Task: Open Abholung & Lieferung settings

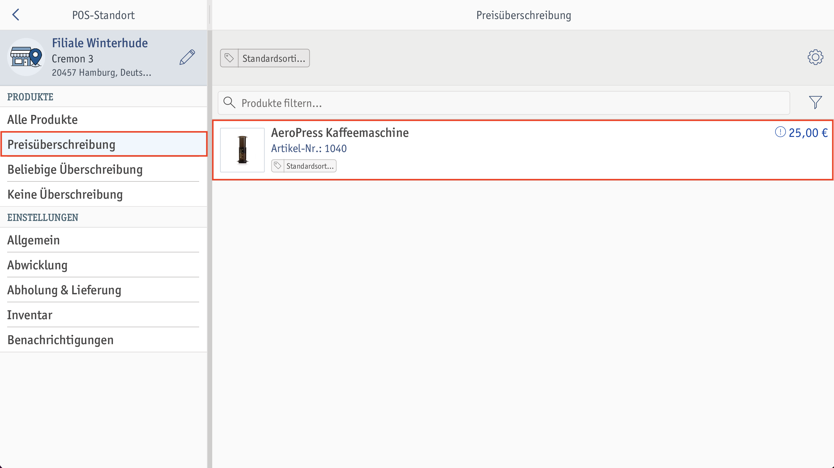Action: tap(104, 290)
